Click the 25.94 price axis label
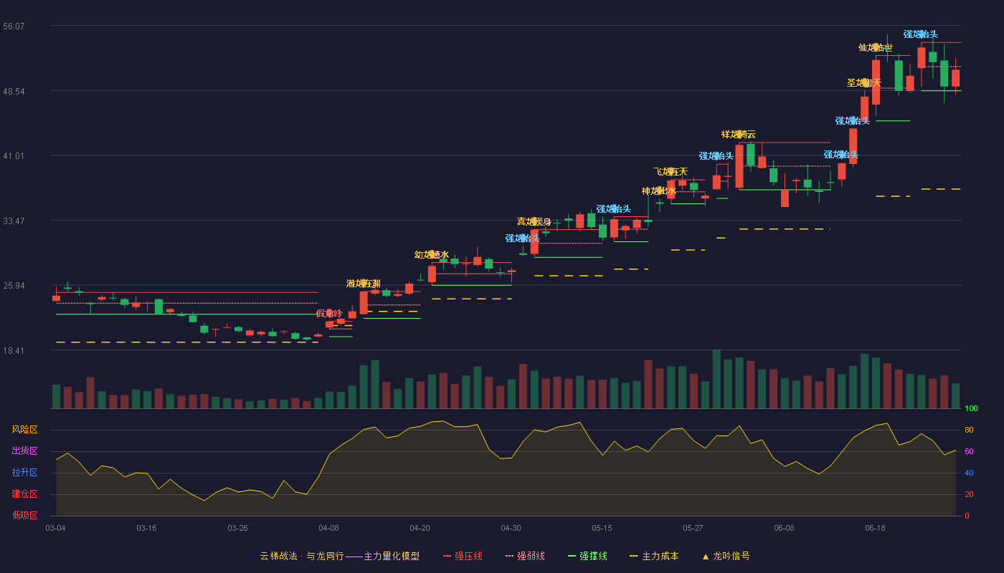Viewport: 1004px width, 573px height. tap(14, 286)
